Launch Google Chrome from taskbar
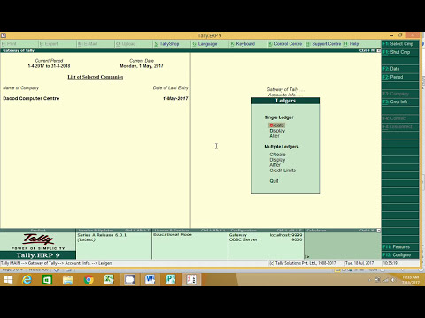 pos(89,279)
